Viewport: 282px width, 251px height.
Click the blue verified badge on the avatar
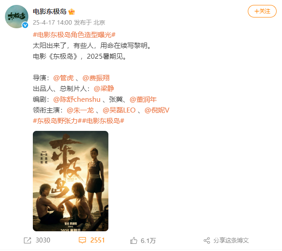[25, 25]
